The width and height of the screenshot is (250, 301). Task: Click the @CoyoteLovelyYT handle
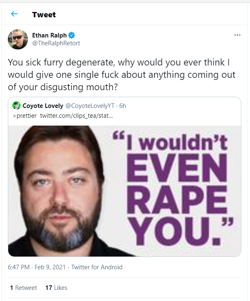(x=90, y=106)
